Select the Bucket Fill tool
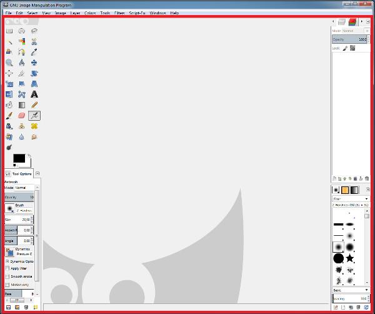Screen dimensions: 375x314 pos(9,105)
